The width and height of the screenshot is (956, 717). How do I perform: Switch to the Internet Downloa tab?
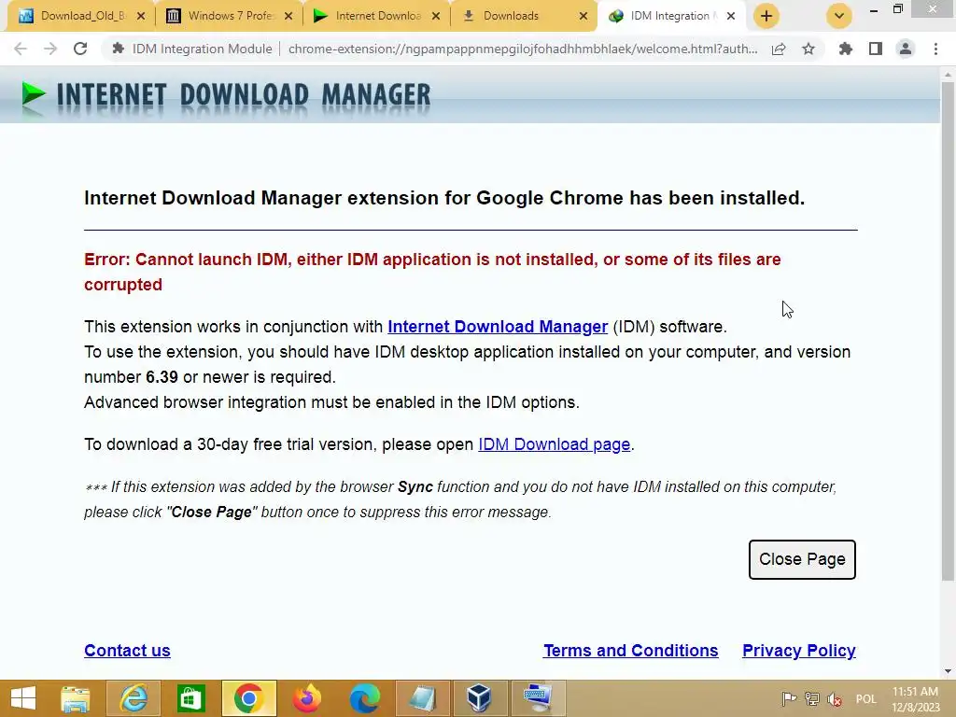tap(377, 16)
